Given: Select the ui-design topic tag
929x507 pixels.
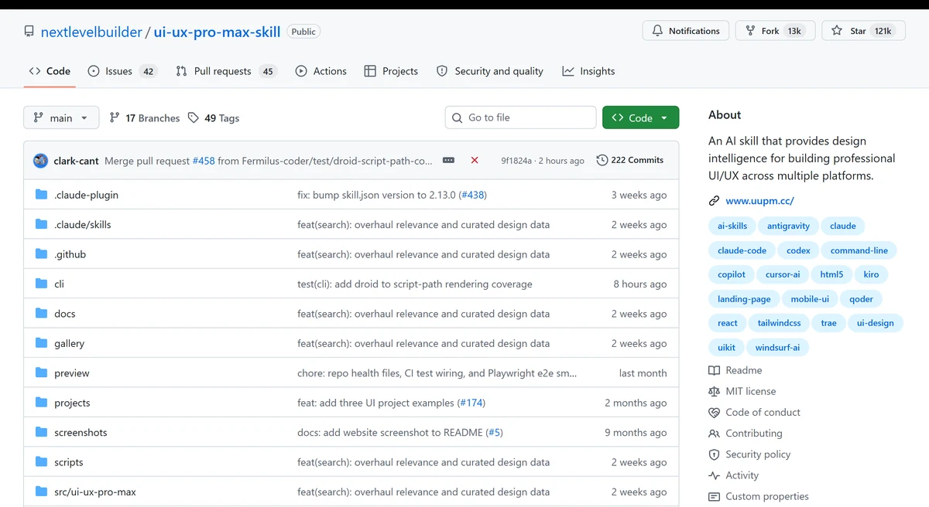Looking at the screenshot, I should tap(875, 323).
